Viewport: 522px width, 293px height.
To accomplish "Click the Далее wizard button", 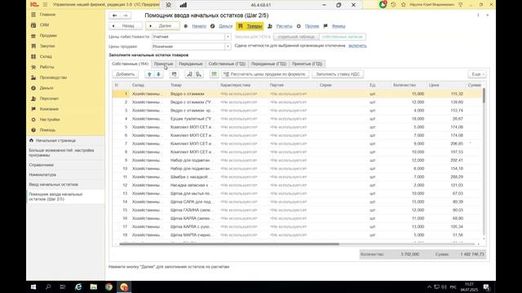I will click(162, 26).
